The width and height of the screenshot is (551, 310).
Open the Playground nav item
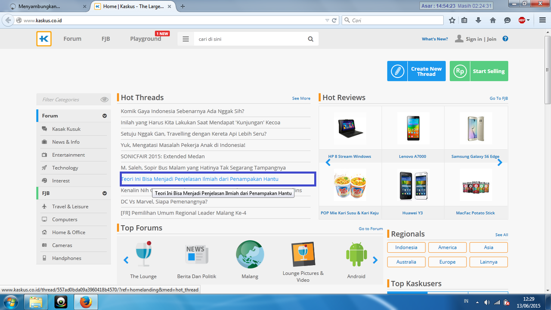(x=145, y=39)
